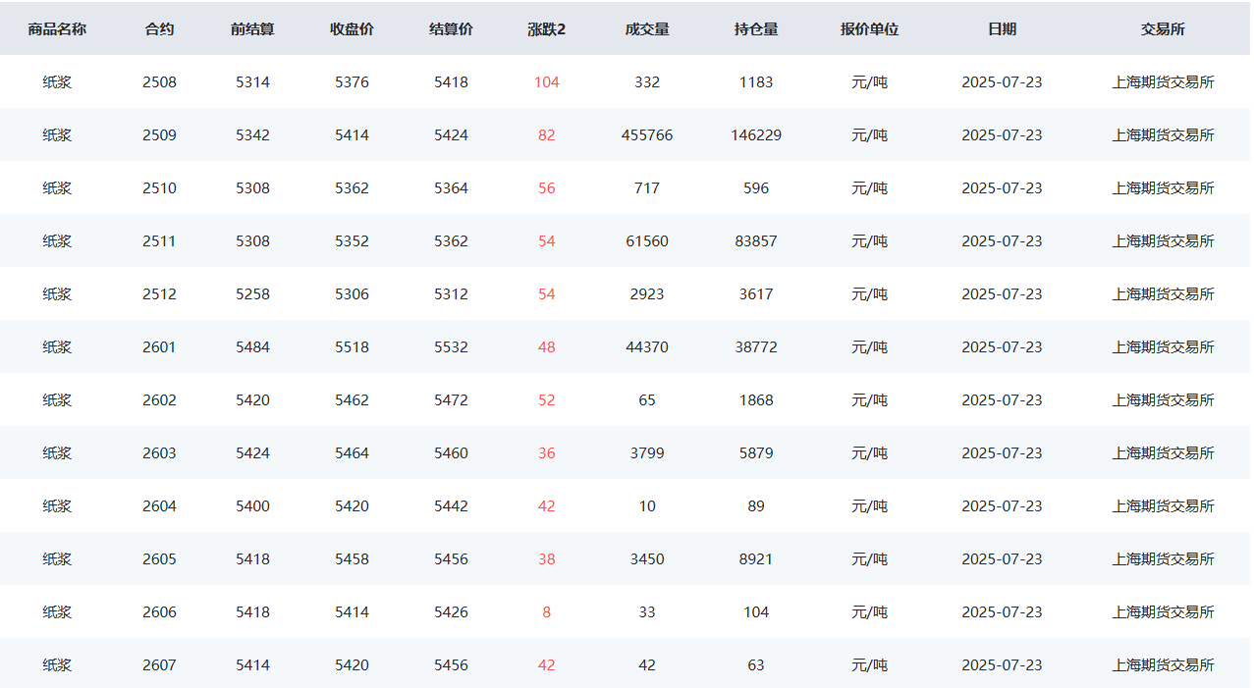Image resolution: width=1254 pixels, height=688 pixels.
Task: Click the 涨跌2 column header
Action: (x=546, y=29)
